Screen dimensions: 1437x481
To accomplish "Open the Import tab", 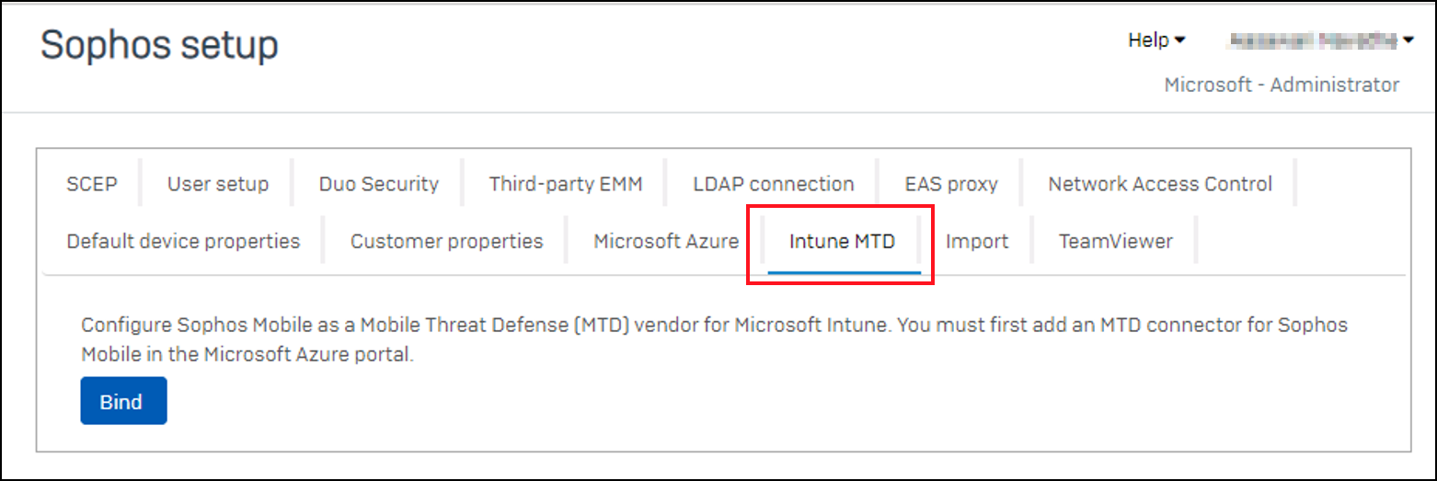I will pyautogui.click(x=977, y=242).
